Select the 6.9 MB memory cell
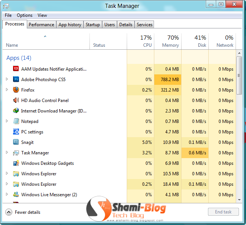 [168, 163]
